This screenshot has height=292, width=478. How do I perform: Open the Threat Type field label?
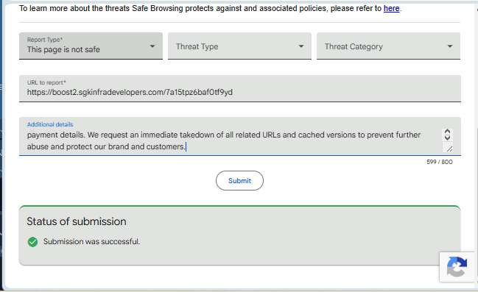[x=197, y=46]
